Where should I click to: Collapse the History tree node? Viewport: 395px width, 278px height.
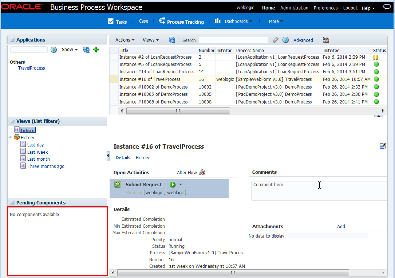10,137
